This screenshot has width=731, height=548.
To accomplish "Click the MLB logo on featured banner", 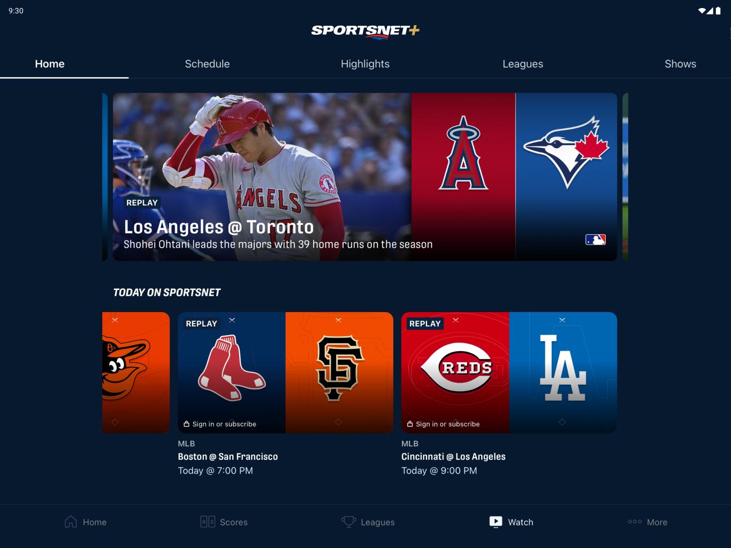I will (x=596, y=240).
